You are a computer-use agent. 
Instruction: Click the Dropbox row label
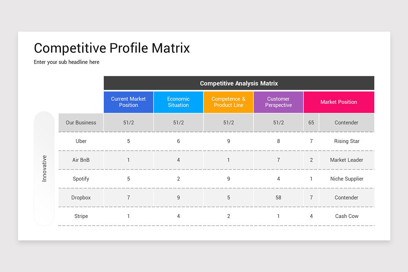click(81, 197)
